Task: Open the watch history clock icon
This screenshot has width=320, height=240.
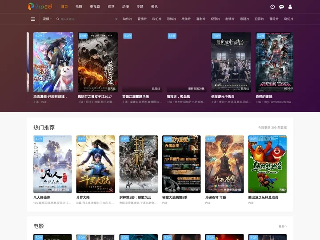Action: [272, 7]
